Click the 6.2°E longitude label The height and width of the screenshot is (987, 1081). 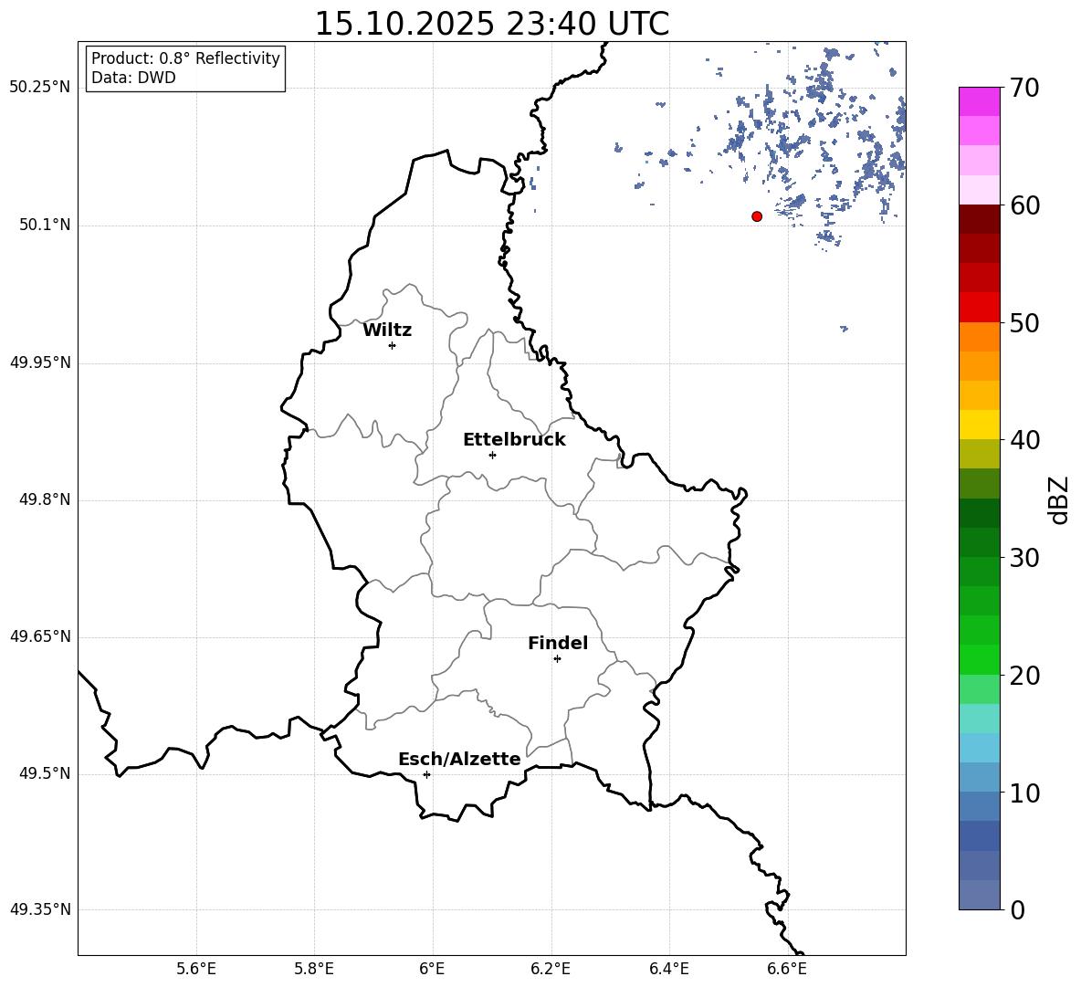point(551,969)
